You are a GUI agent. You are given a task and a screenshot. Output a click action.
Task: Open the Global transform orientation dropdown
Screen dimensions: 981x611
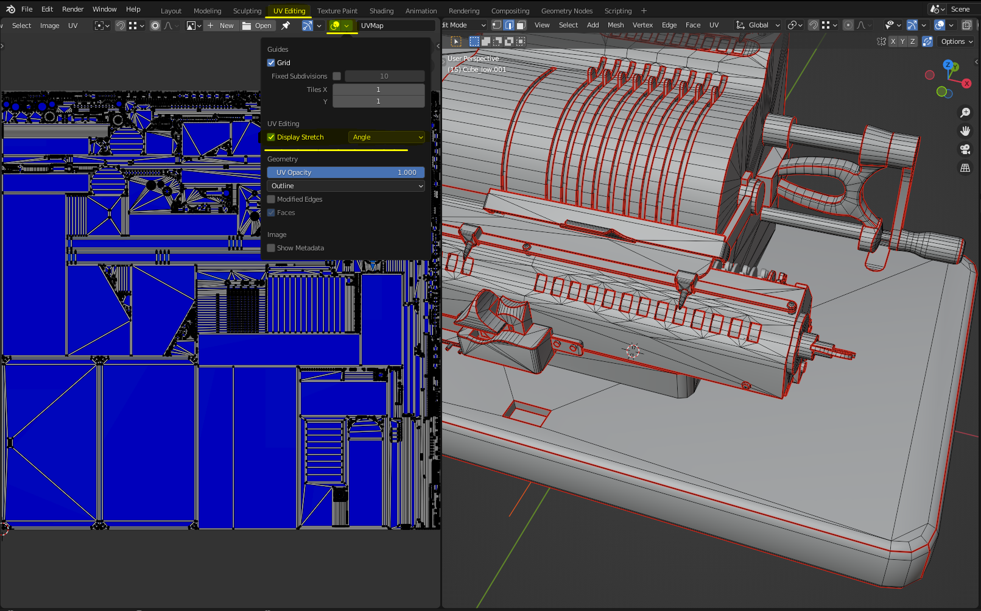pyautogui.click(x=757, y=25)
